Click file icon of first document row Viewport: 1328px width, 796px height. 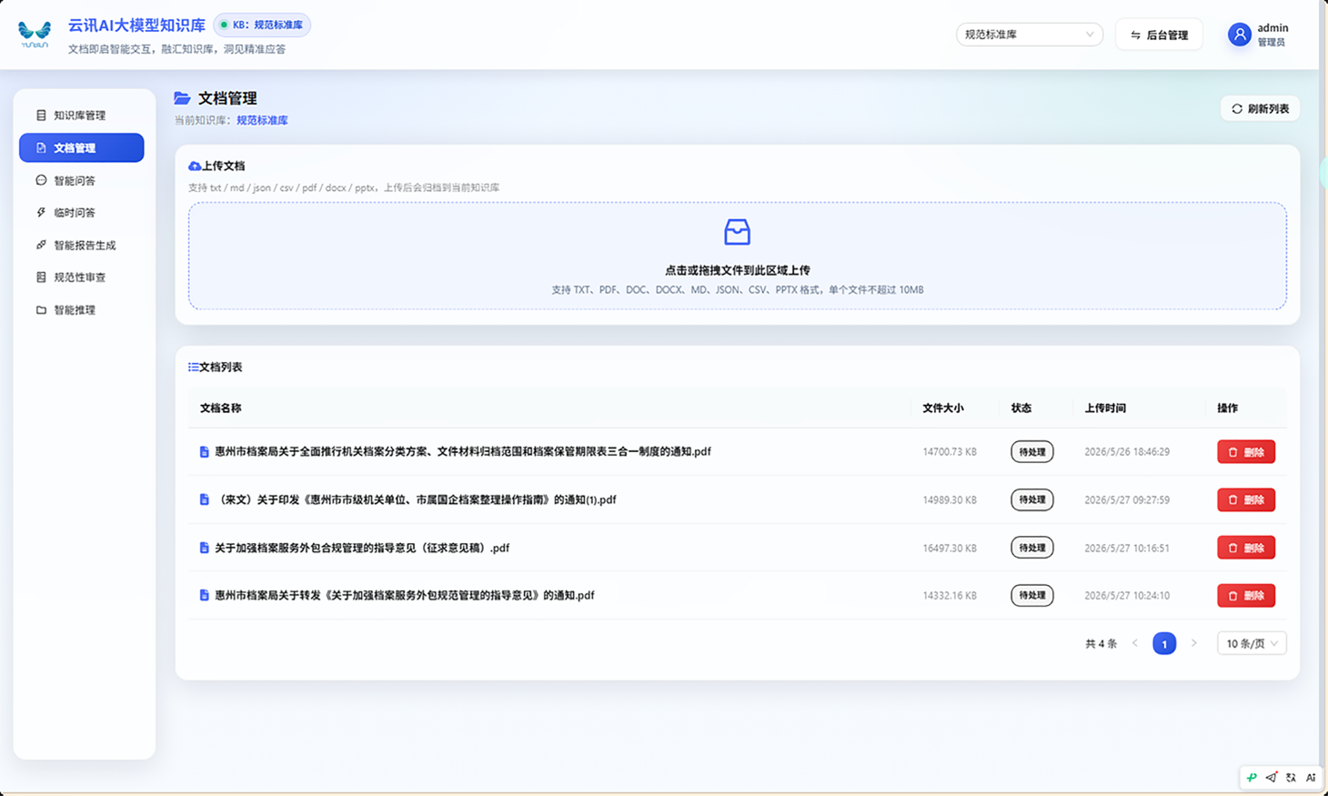click(x=205, y=452)
